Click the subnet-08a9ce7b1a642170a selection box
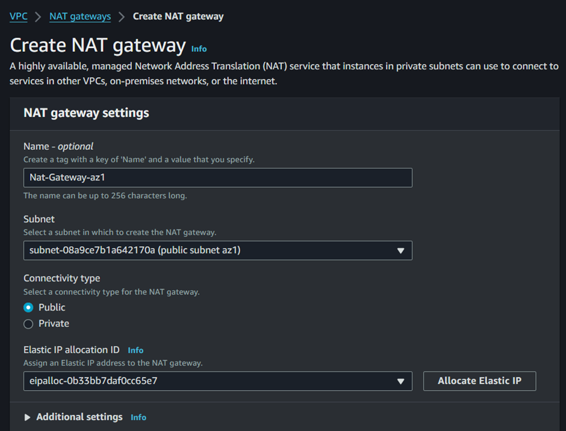The width and height of the screenshot is (566, 431). (x=217, y=250)
